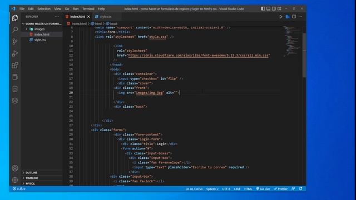Open the Extensions view
The width and height of the screenshot is (356, 200).
coord(15,66)
